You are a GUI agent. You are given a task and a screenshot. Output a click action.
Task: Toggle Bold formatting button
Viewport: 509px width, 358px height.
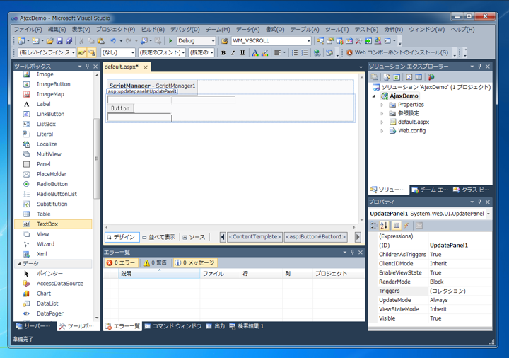(x=223, y=52)
